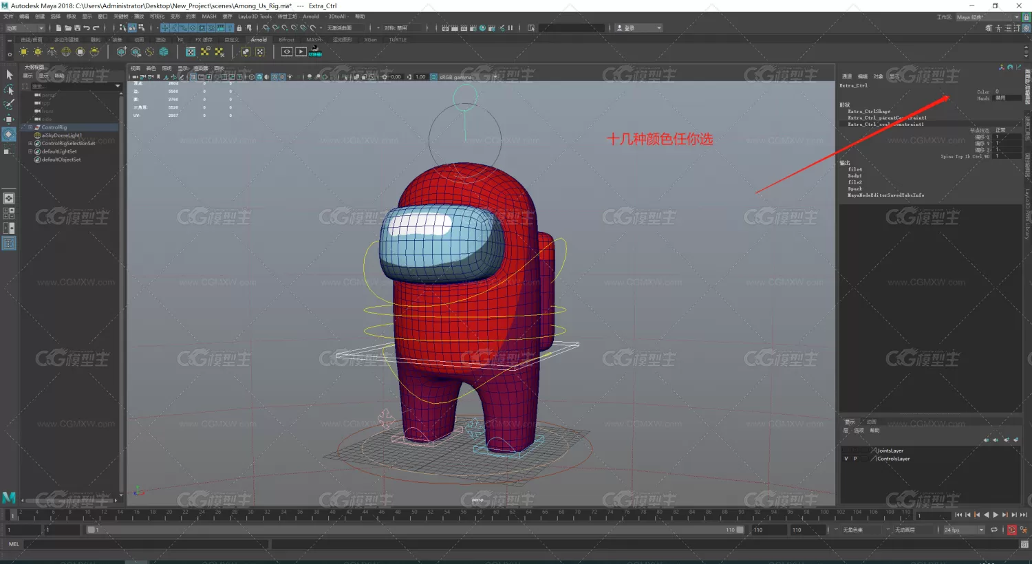Toggle visibility box of JointsLayer

[x=846, y=451]
